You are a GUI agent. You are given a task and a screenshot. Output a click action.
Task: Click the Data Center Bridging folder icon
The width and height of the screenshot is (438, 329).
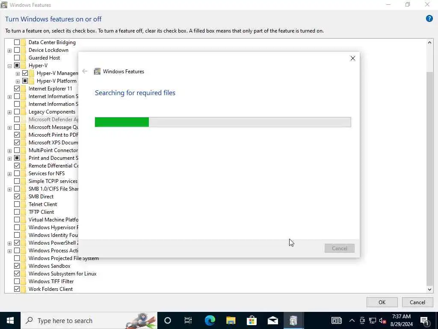(23, 42)
